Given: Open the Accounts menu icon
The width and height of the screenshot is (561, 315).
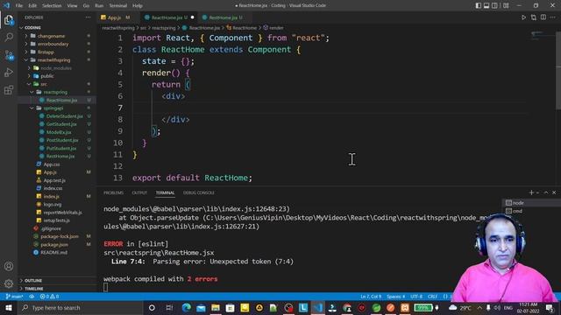Looking at the screenshot, I should coord(9,266).
